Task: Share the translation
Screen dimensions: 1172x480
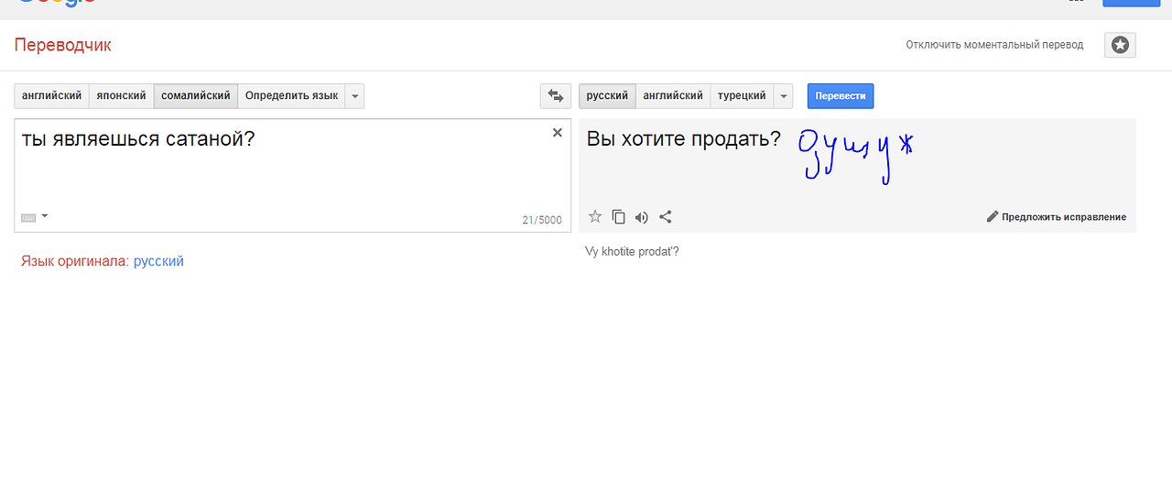Action: point(666,217)
